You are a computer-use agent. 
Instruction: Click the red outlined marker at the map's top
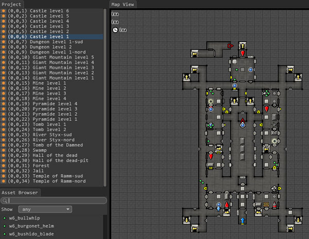[x=230, y=46]
